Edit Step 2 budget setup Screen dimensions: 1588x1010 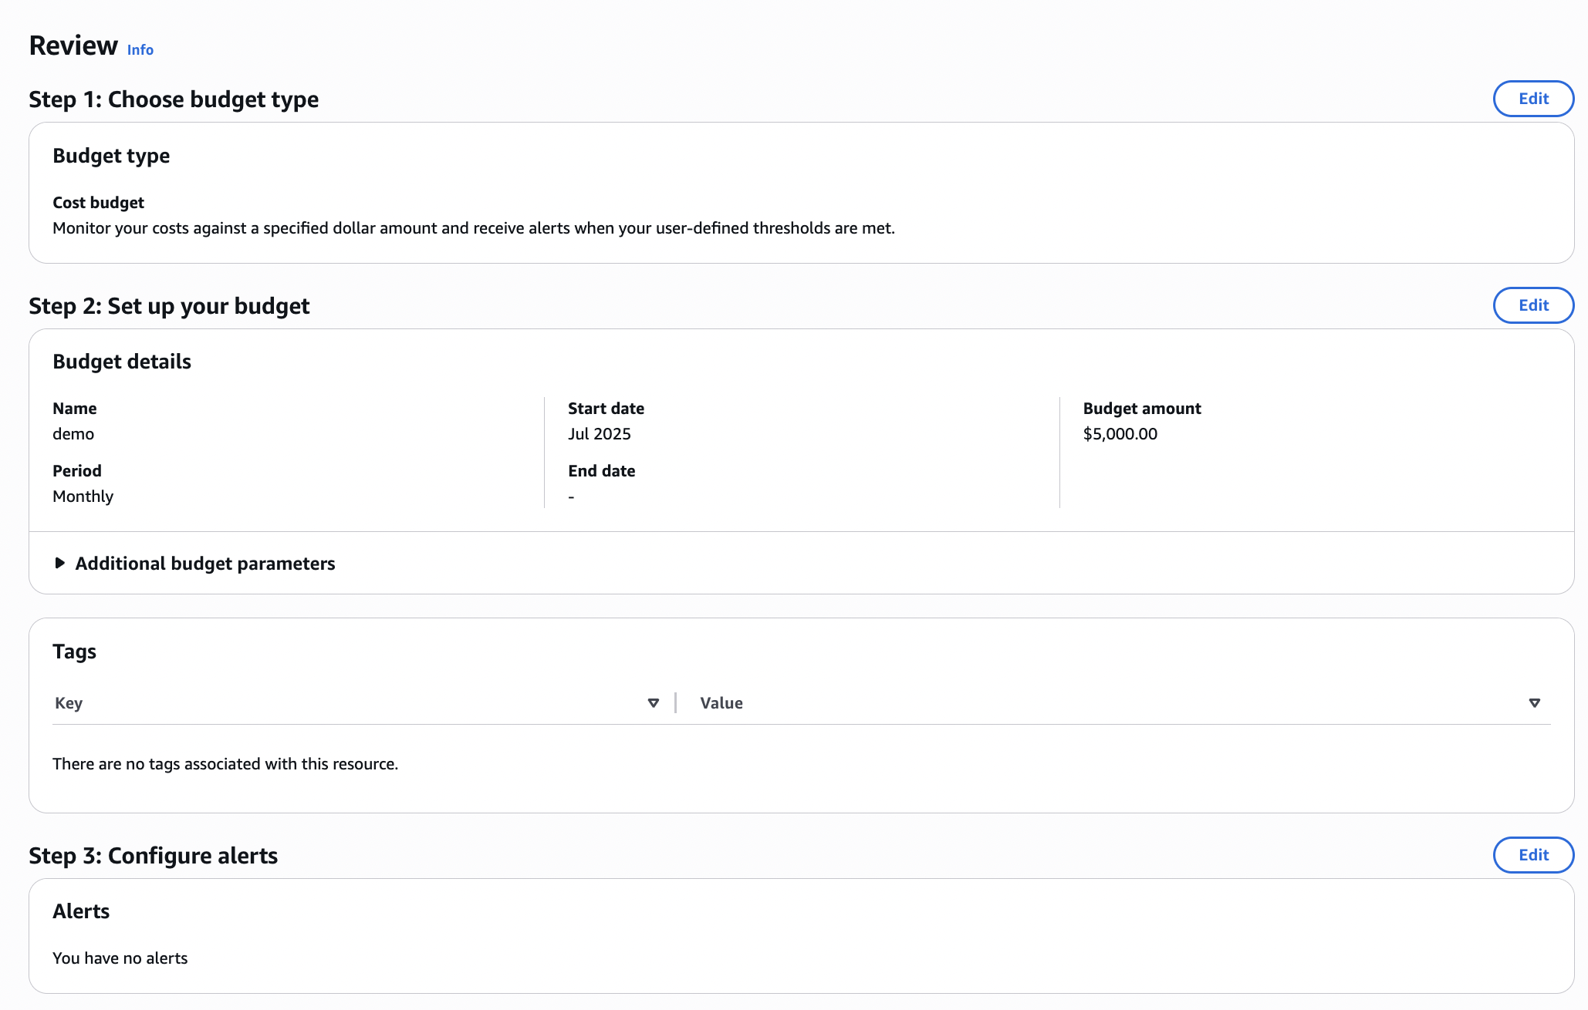point(1532,305)
